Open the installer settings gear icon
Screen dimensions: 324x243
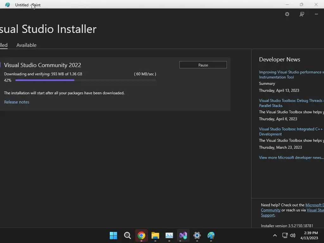[x=287, y=14]
